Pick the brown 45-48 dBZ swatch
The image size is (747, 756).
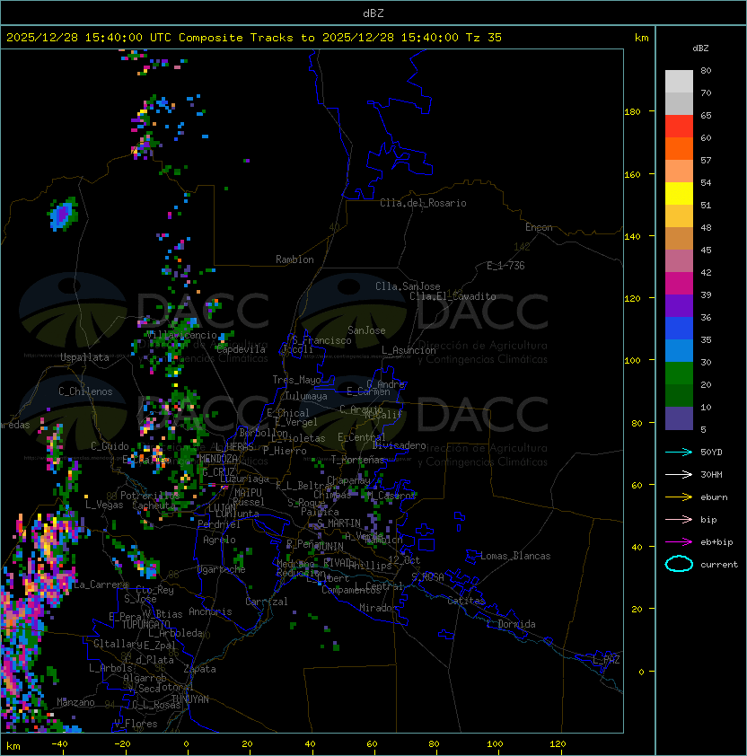(679, 238)
